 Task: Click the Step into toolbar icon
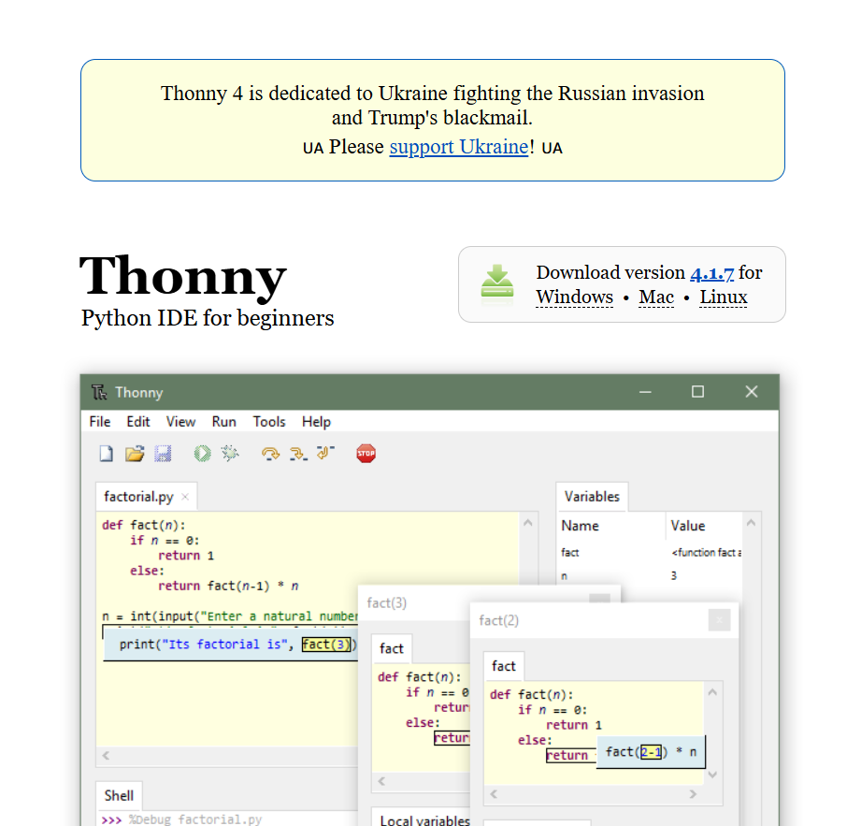coord(298,454)
